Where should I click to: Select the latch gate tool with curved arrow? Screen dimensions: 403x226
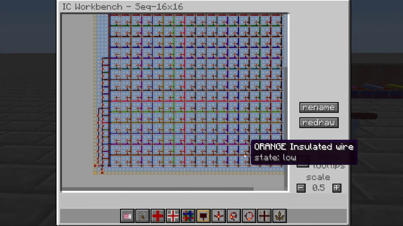point(234,216)
